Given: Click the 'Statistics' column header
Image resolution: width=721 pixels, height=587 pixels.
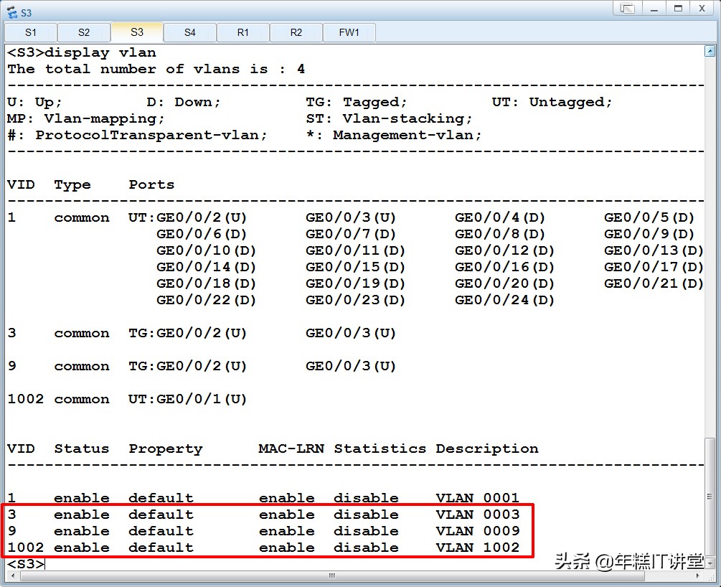Looking at the screenshot, I should click(380, 449).
